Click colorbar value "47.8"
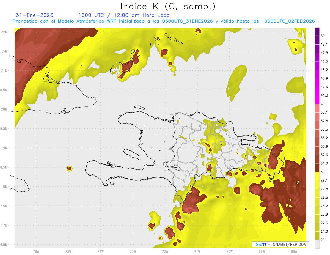This screenshot has width=330, height=255. [x=324, y=53]
